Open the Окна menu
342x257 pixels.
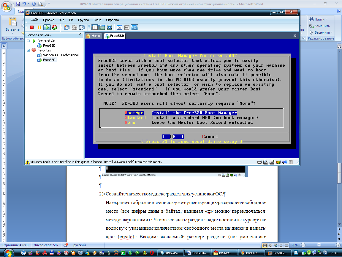[97, 20]
